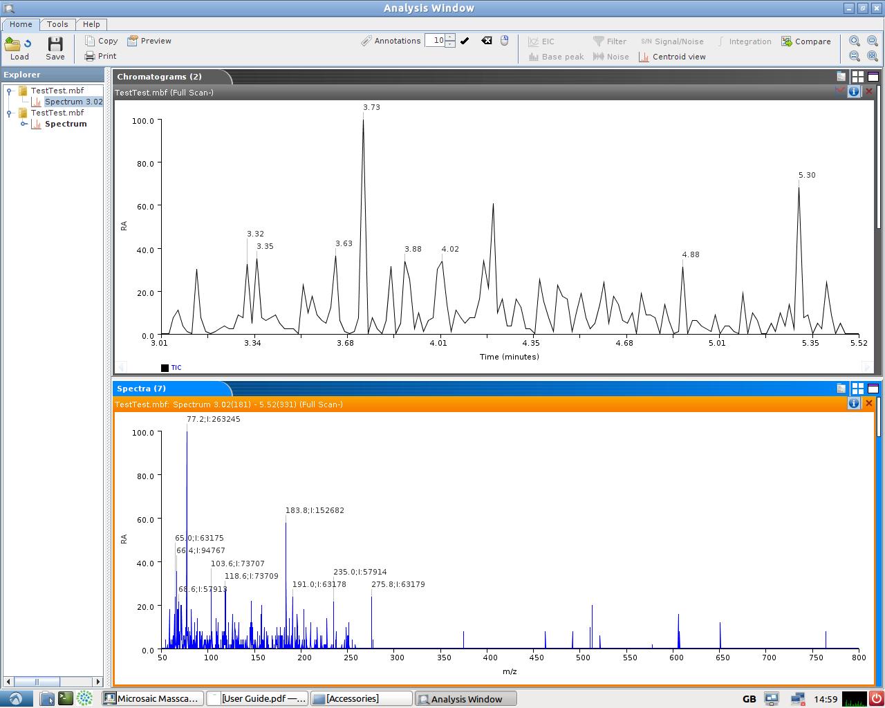This screenshot has height=708, width=885.
Task: Toggle single-window layout for Spectra panel
Action: point(873,389)
